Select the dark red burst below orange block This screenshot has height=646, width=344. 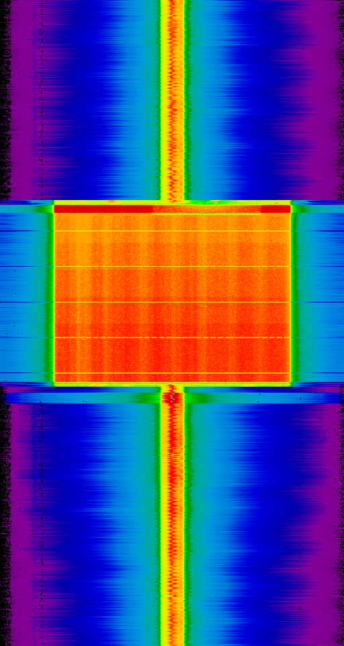click(172, 397)
